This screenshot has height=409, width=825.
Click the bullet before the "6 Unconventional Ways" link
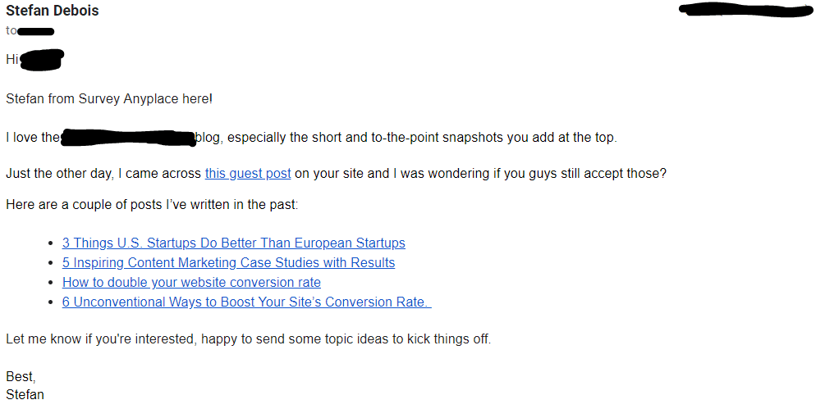point(51,303)
